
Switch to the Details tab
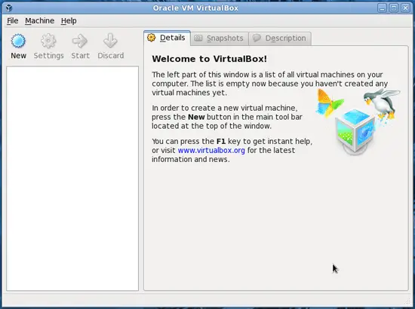pyautogui.click(x=167, y=38)
